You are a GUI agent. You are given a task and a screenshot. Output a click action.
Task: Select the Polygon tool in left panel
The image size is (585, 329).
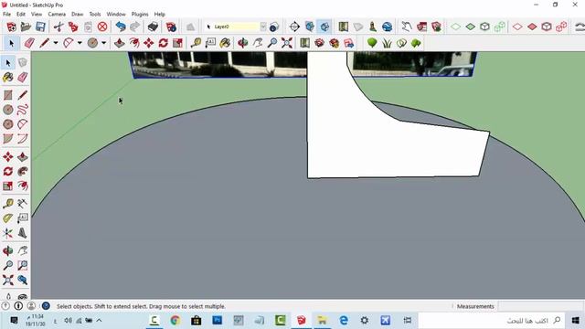tap(8, 124)
